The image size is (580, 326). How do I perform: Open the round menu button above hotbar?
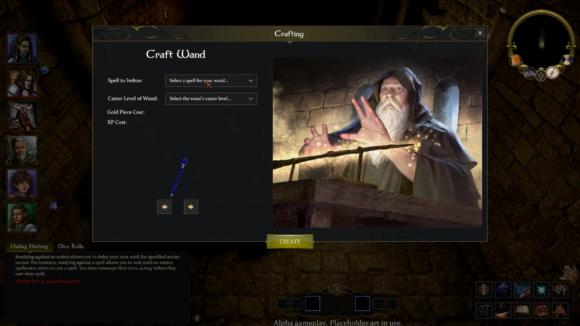337,288
